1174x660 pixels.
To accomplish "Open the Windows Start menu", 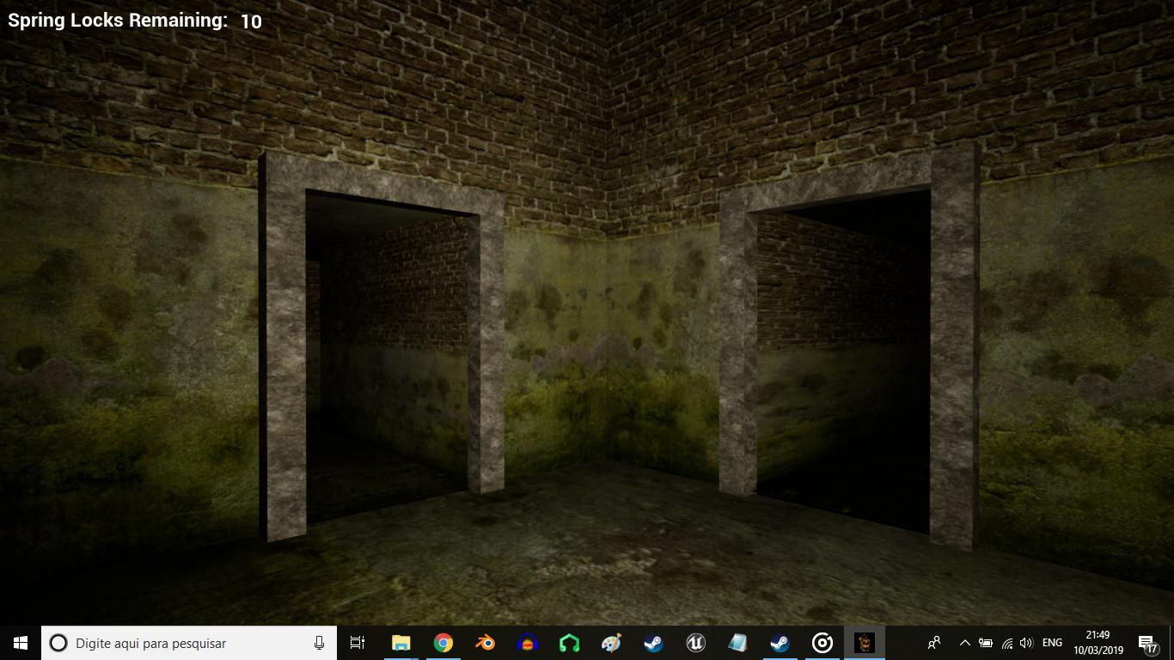I will (x=21, y=643).
